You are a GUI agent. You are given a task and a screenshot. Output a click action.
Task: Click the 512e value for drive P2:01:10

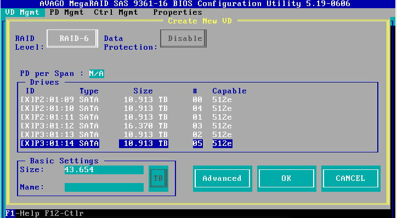[222, 109]
